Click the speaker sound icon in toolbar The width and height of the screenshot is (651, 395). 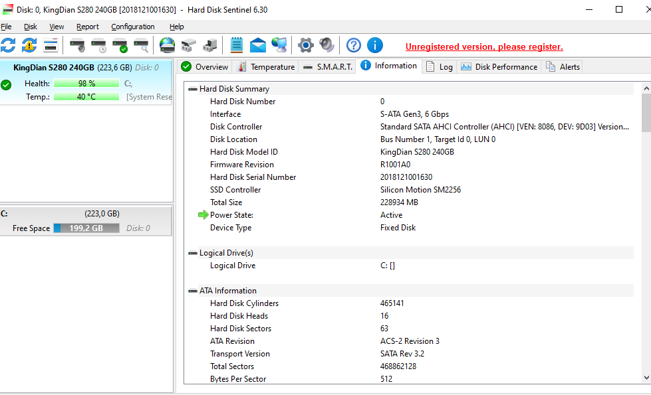(326, 45)
